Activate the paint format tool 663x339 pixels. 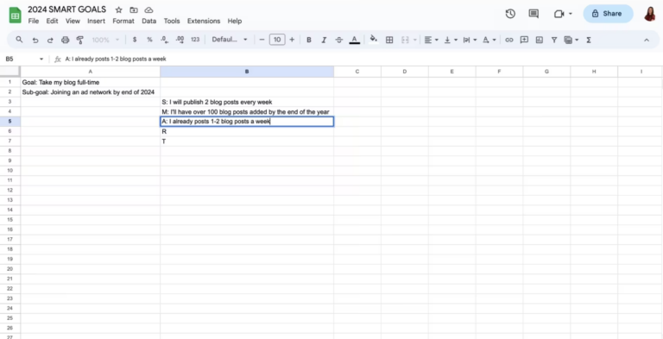click(80, 40)
